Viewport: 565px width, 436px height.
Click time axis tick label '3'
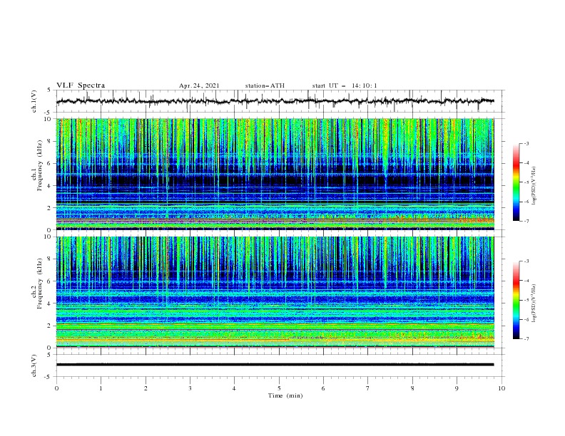(190, 388)
